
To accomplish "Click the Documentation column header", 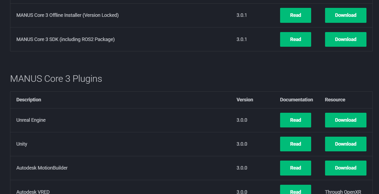I will [296, 100].
